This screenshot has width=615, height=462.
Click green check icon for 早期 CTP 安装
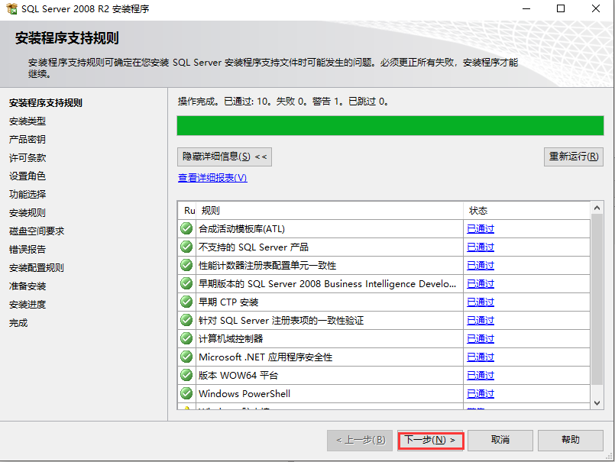(184, 302)
